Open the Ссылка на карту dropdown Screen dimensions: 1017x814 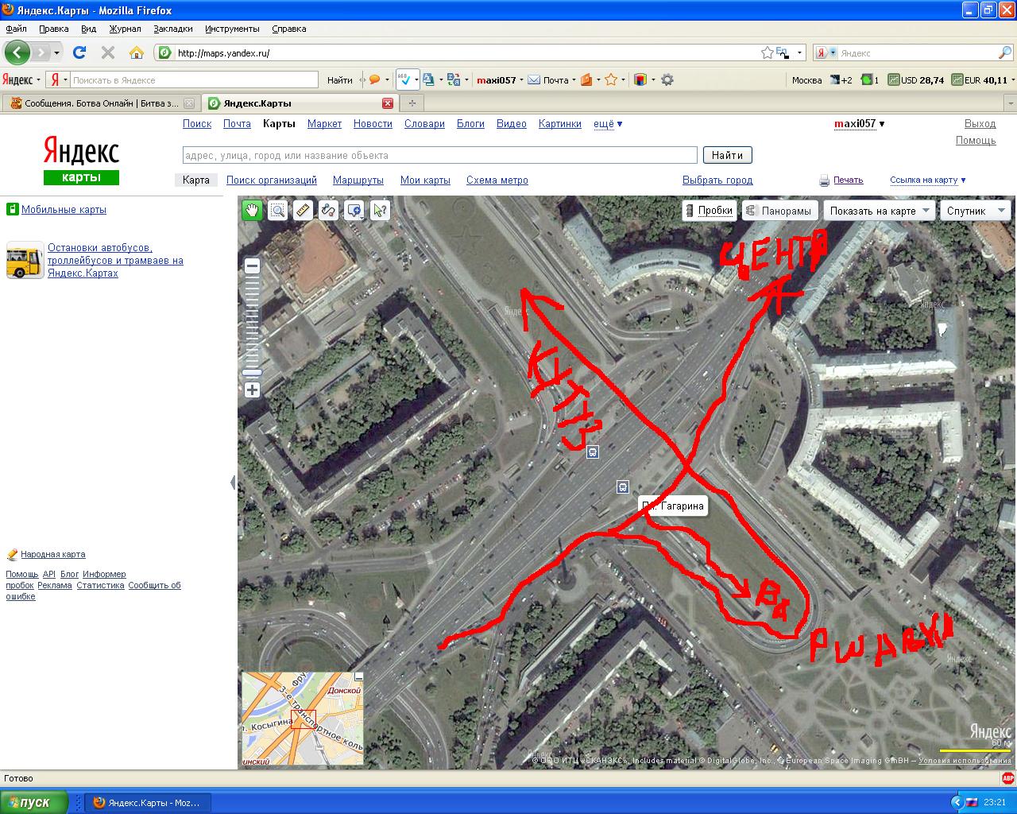click(x=928, y=180)
